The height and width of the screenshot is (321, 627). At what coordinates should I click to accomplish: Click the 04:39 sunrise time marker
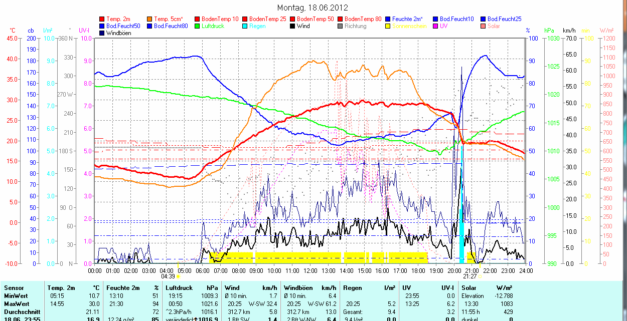click(168, 276)
